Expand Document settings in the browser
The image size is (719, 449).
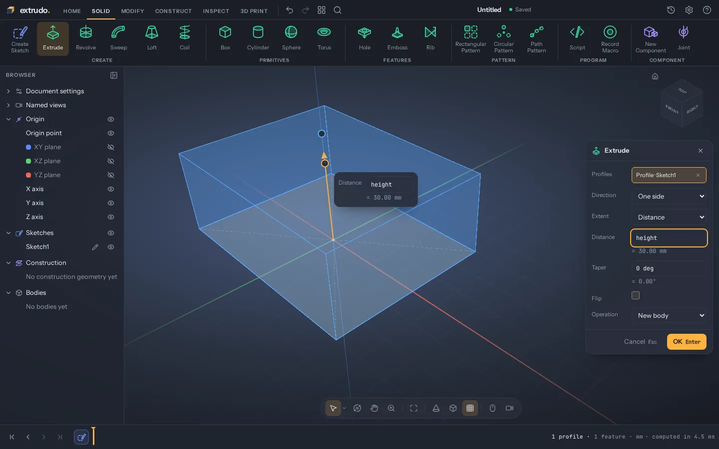[8, 91]
